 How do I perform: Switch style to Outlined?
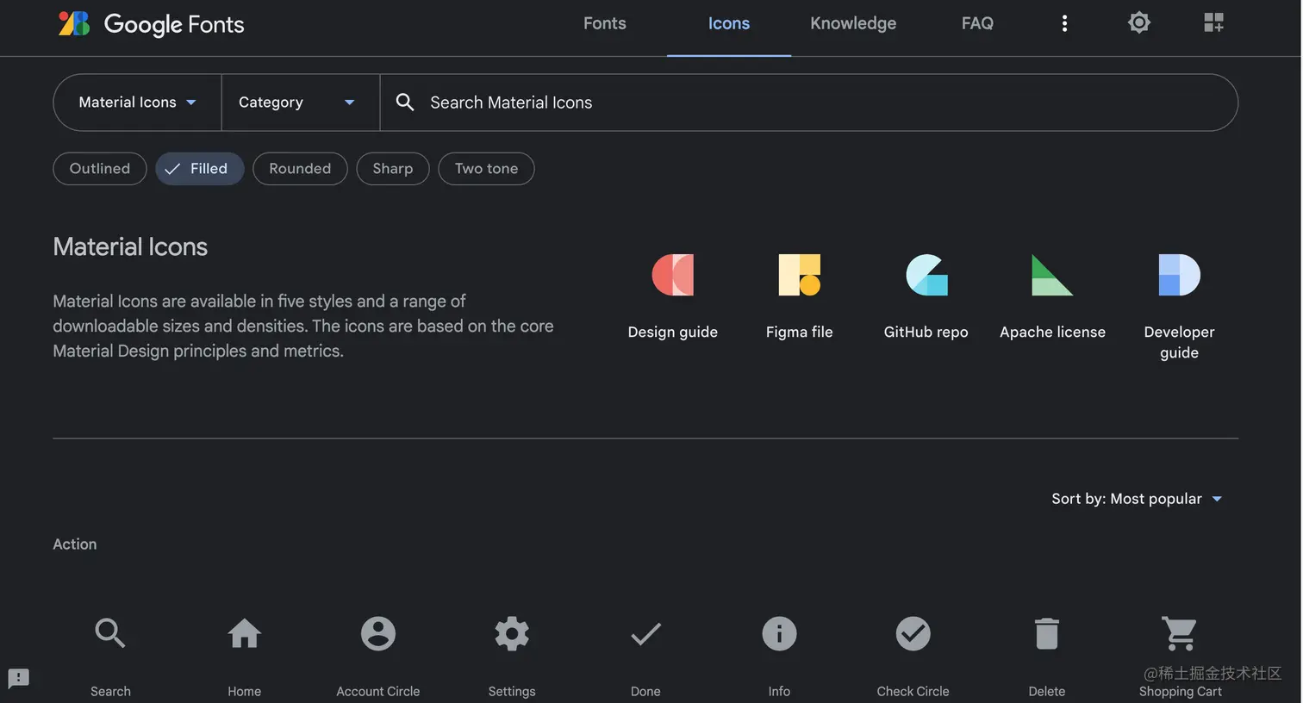(x=100, y=169)
